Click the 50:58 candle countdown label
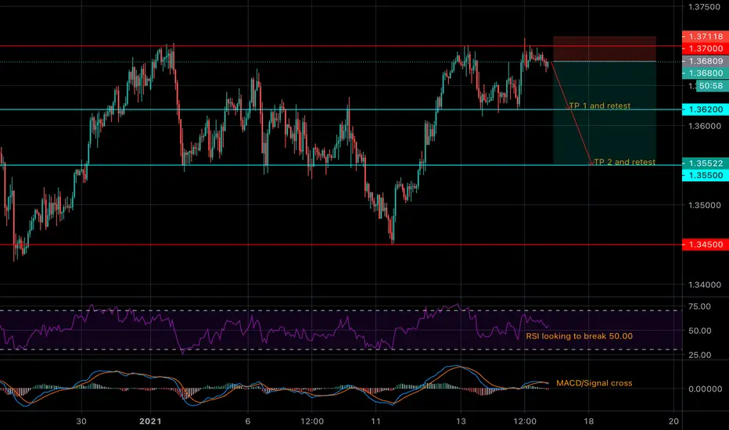The image size is (729, 430). [713, 85]
